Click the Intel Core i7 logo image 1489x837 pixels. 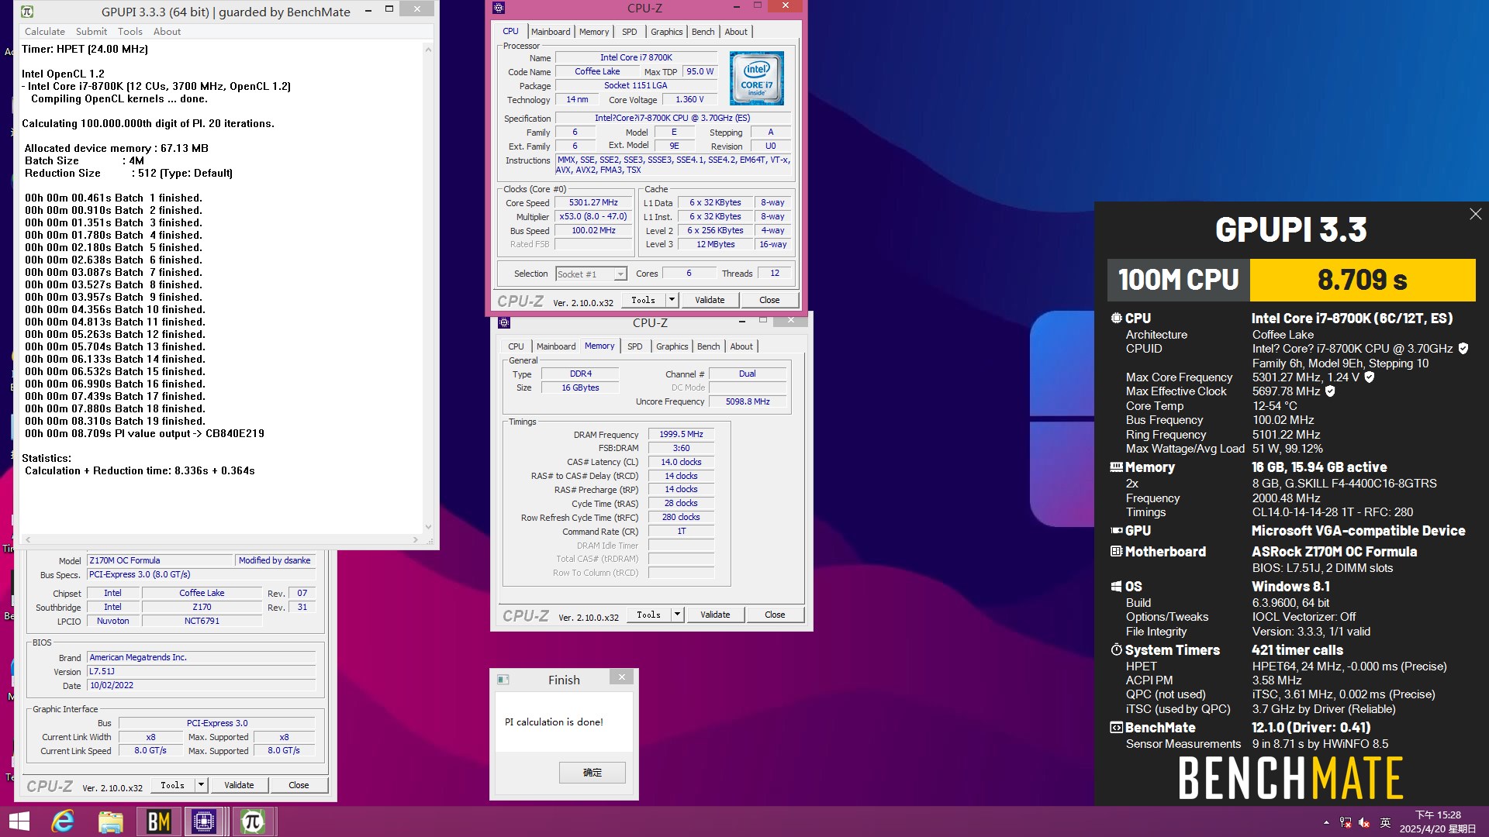pyautogui.click(x=756, y=78)
